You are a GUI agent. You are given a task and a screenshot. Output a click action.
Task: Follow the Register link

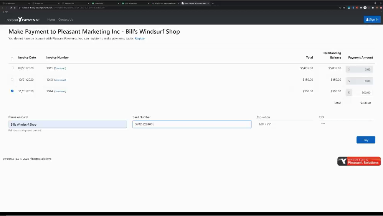[140, 39]
